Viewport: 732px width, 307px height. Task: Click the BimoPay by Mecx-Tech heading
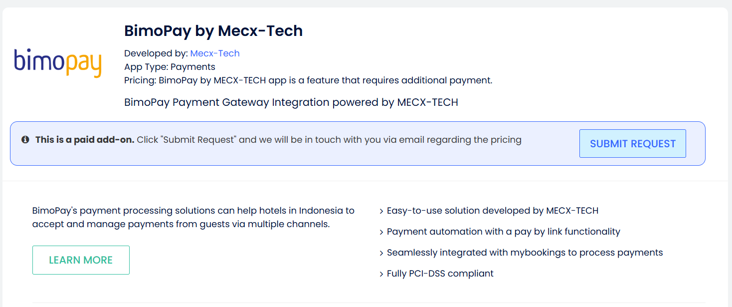coord(213,31)
